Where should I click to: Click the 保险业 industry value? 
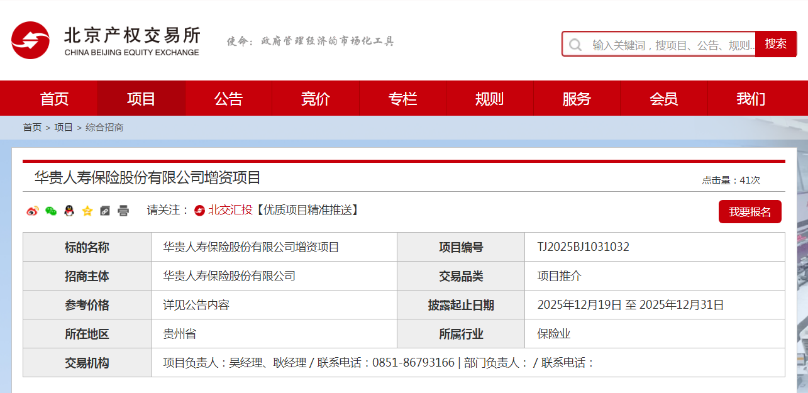click(x=554, y=334)
